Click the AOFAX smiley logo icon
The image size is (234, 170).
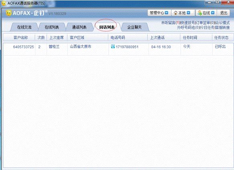coord(9,13)
